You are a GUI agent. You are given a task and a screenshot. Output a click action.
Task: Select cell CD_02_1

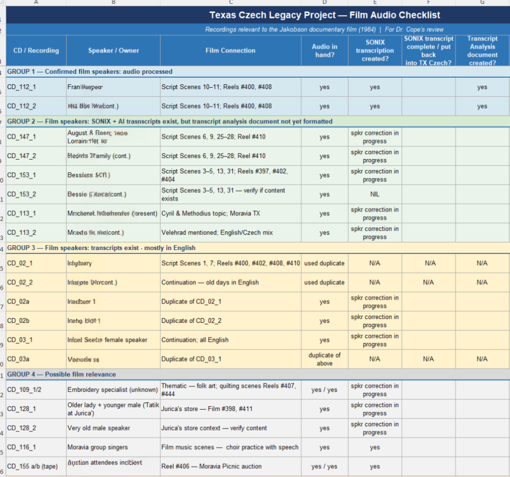[36, 263]
